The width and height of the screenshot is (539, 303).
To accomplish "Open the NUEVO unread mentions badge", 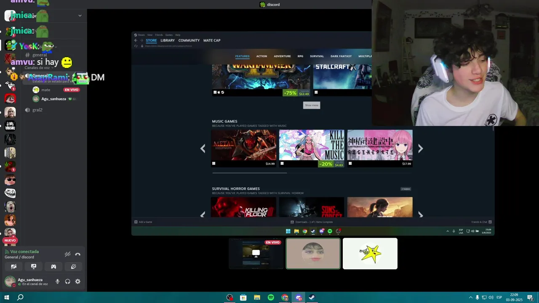I will 10,240.
